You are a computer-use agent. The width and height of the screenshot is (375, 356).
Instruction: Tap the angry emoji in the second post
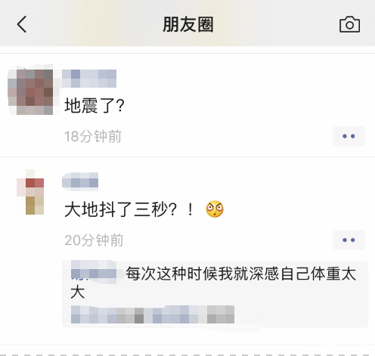215,209
